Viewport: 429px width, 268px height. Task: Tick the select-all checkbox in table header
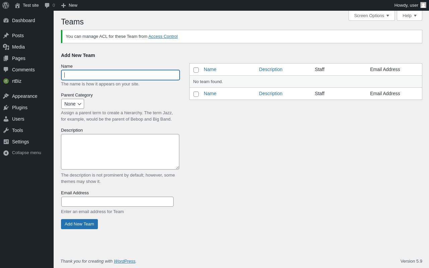pyautogui.click(x=196, y=70)
